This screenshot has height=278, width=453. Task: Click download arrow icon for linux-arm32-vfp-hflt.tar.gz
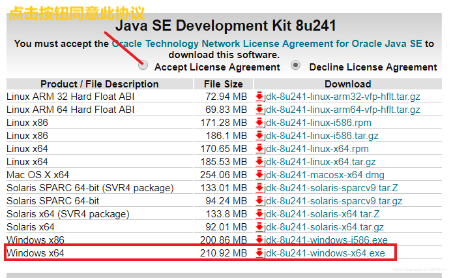[x=259, y=97]
